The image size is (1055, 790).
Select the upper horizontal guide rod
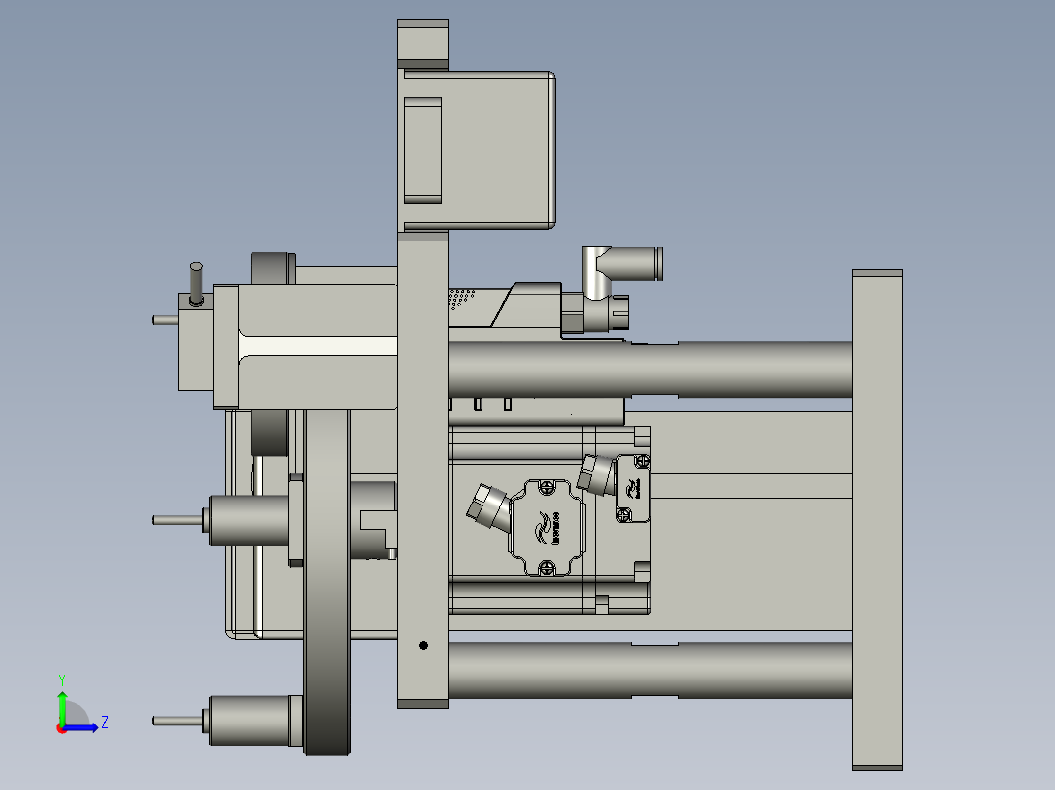[x=650, y=370]
